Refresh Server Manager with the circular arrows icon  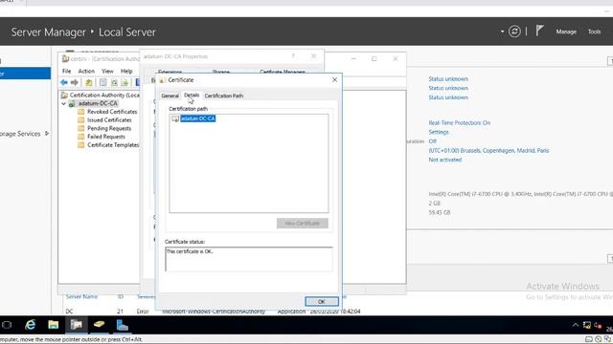[514, 32]
